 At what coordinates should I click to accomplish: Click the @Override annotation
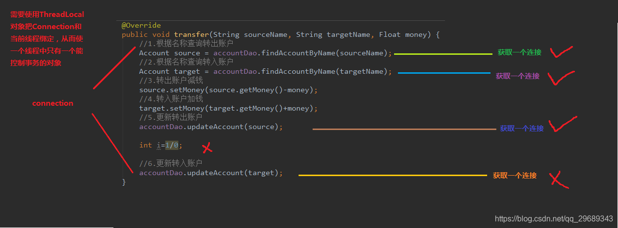pyautogui.click(x=141, y=25)
